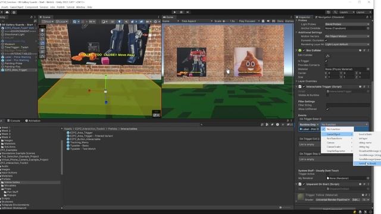
Task: Toggle the Trigger Active checkbox
Action: (327, 174)
